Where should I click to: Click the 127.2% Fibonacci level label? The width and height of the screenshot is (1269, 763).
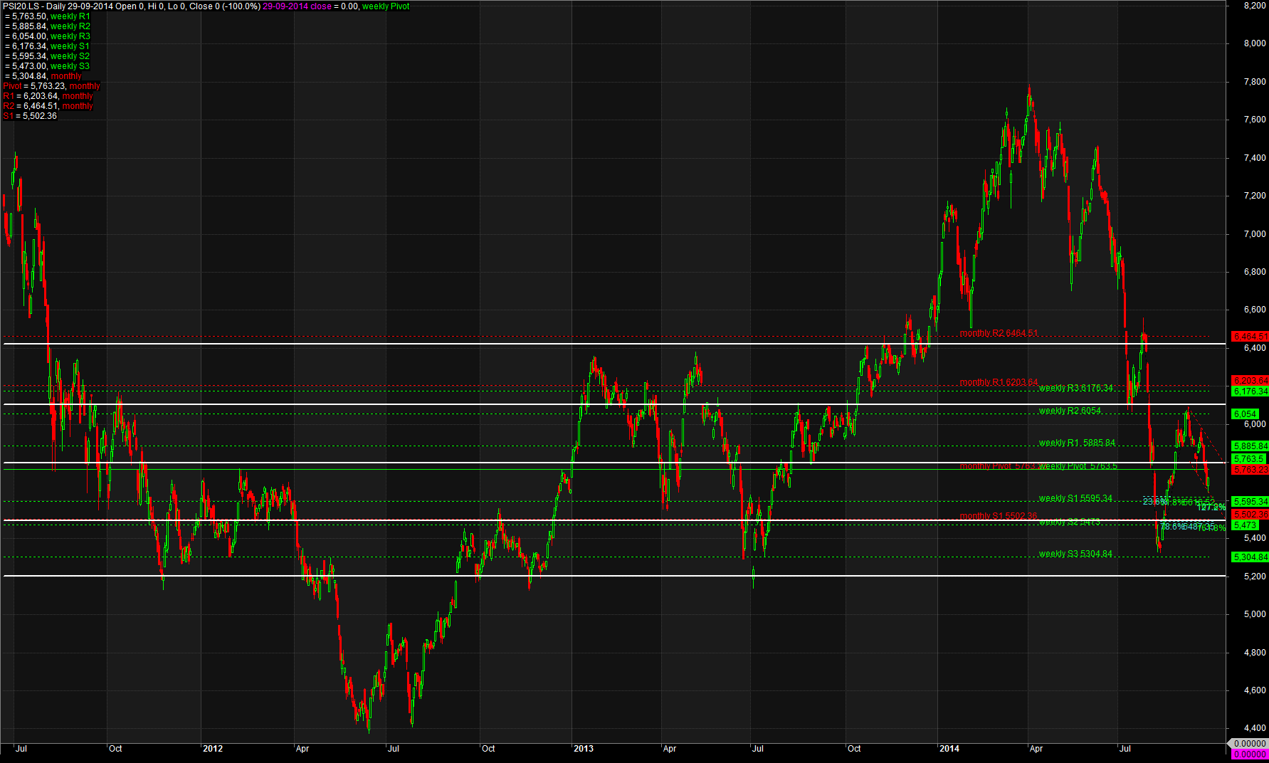tap(1211, 507)
